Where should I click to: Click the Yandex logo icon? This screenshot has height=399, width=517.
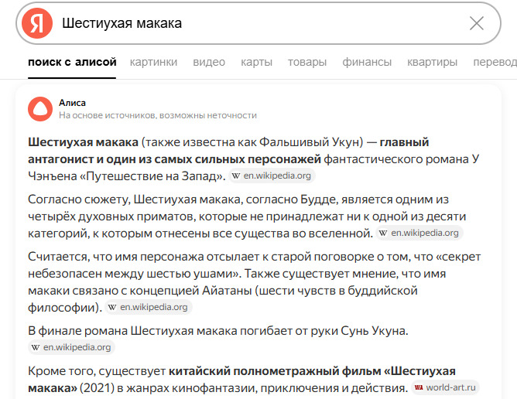point(36,23)
